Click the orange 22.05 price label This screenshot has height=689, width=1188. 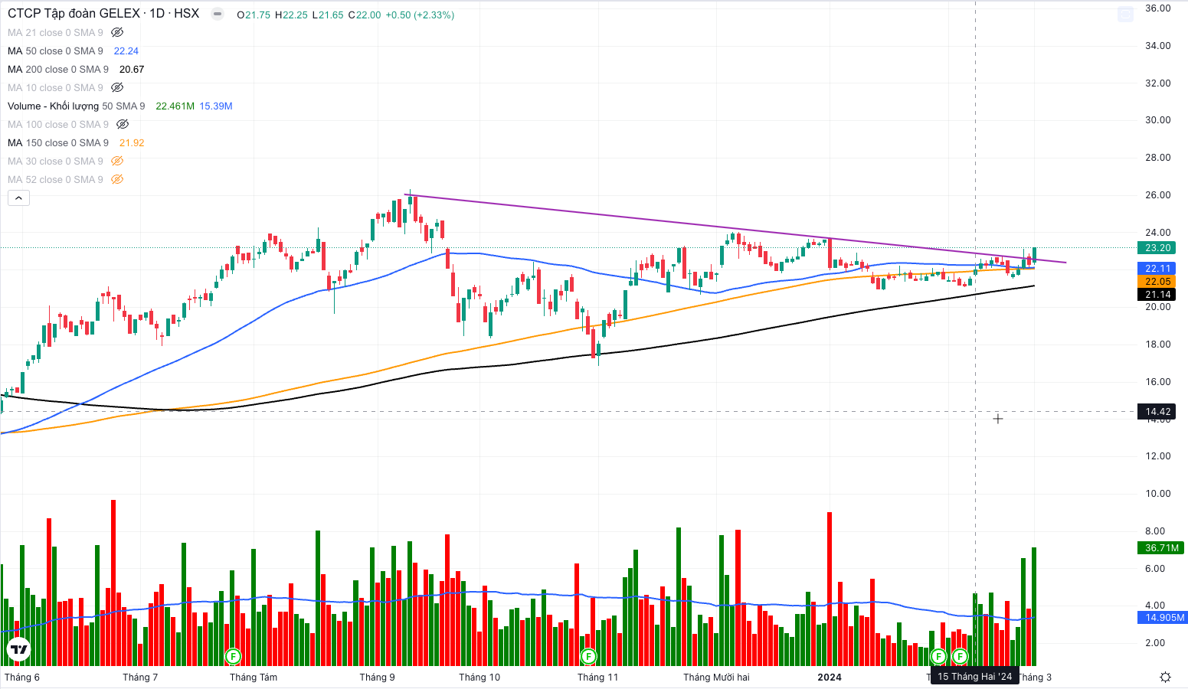tap(1157, 281)
